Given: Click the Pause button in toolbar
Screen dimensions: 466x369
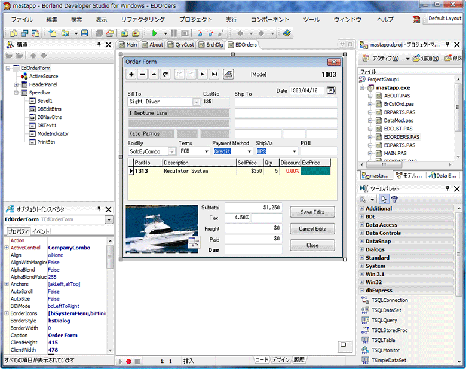Looking at the screenshot, I should [174, 33].
